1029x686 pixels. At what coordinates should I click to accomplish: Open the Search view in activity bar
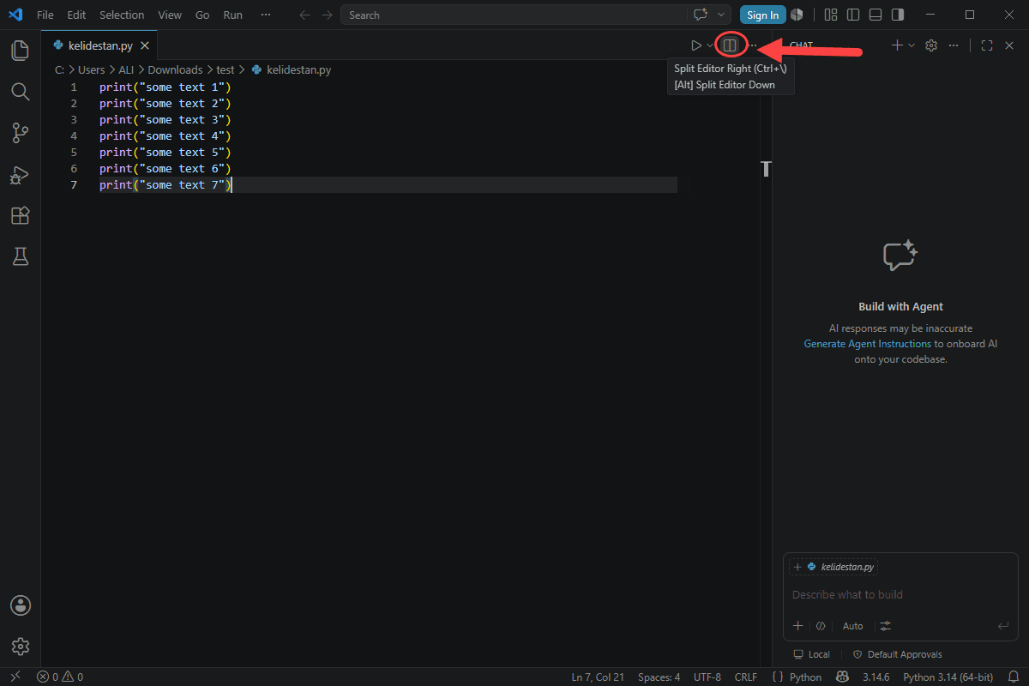pyautogui.click(x=21, y=92)
